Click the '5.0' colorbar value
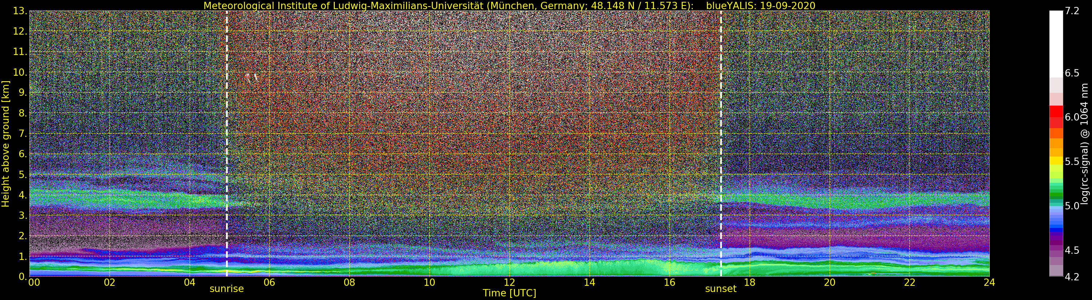Image resolution: width=1092 pixels, height=300 pixels. 1072,206
